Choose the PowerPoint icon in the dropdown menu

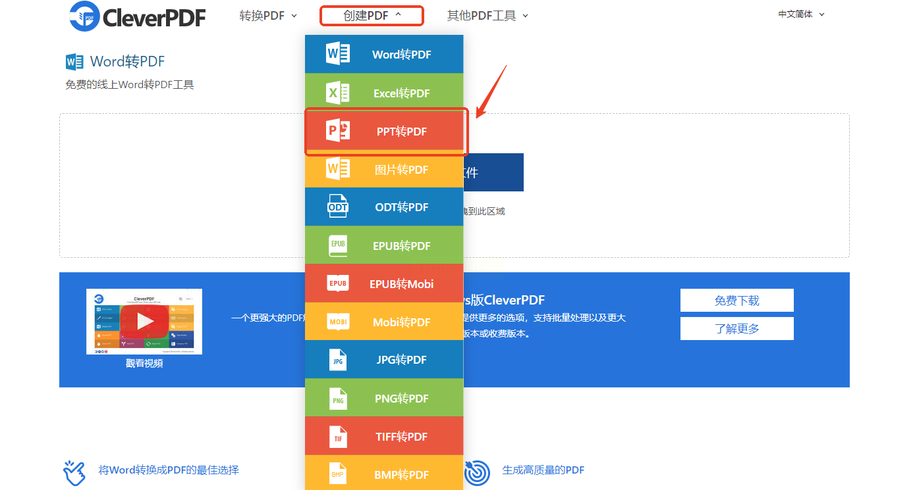[x=339, y=131]
